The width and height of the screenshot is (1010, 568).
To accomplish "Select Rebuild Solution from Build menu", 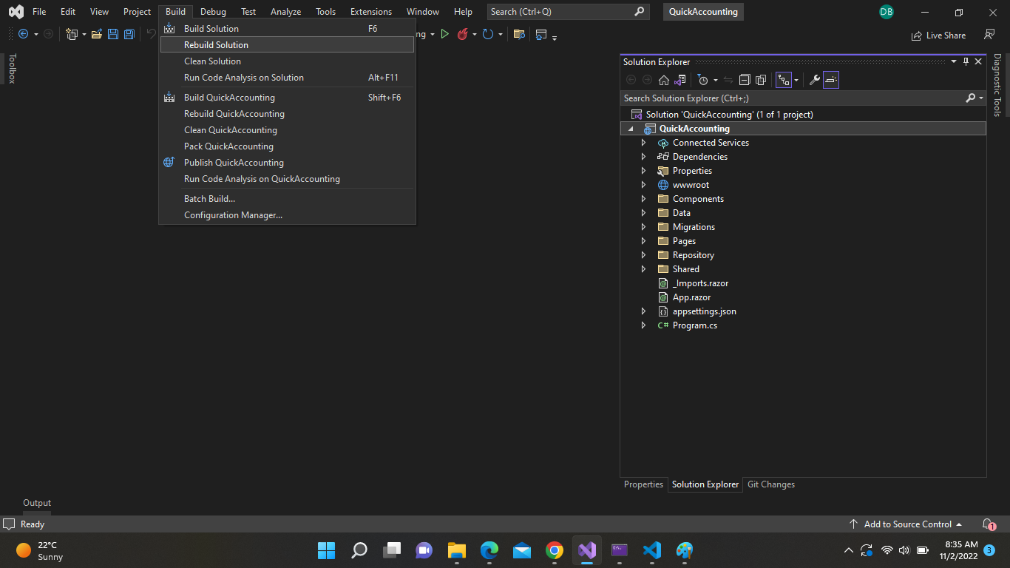I will tap(216, 45).
